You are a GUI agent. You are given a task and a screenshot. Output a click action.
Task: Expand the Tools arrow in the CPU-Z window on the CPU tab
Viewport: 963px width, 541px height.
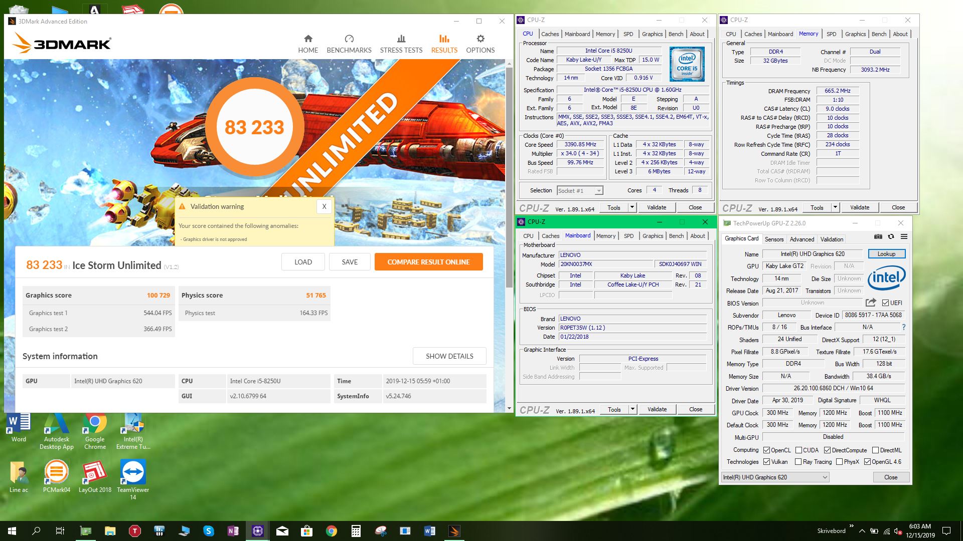click(632, 207)
